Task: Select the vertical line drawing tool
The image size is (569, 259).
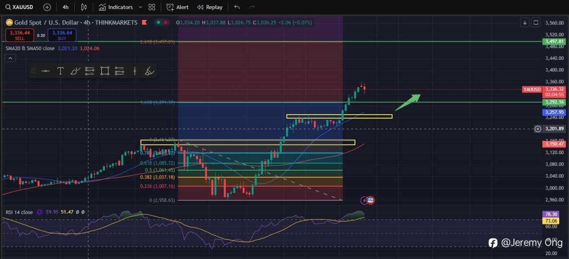Action: click(x=135, y=71)
